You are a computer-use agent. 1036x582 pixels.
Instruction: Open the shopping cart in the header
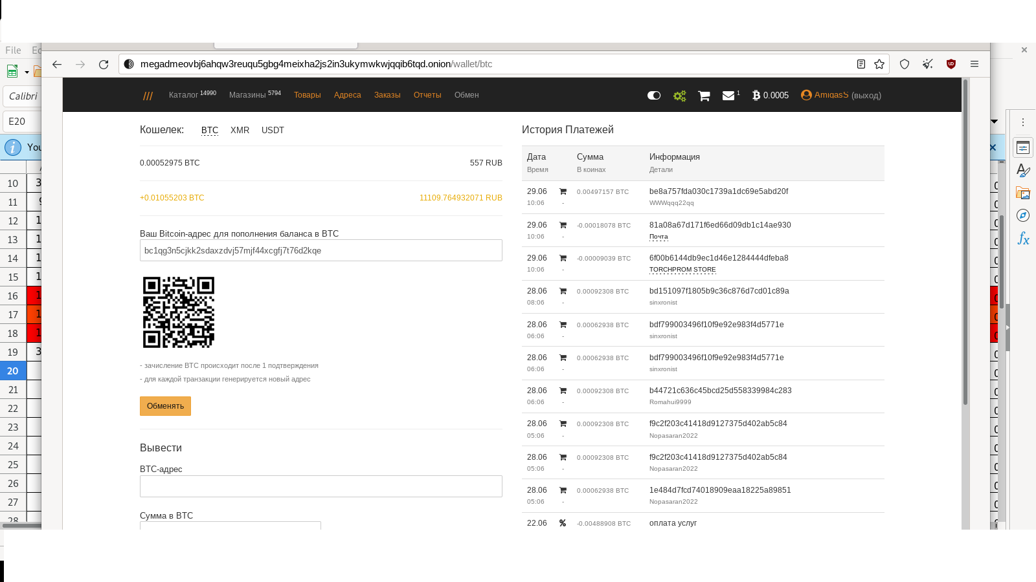coord(704,96)
